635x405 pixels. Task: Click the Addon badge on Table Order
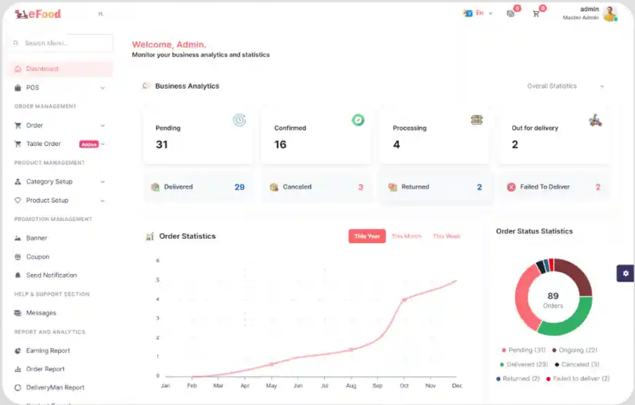pos(89,144)
